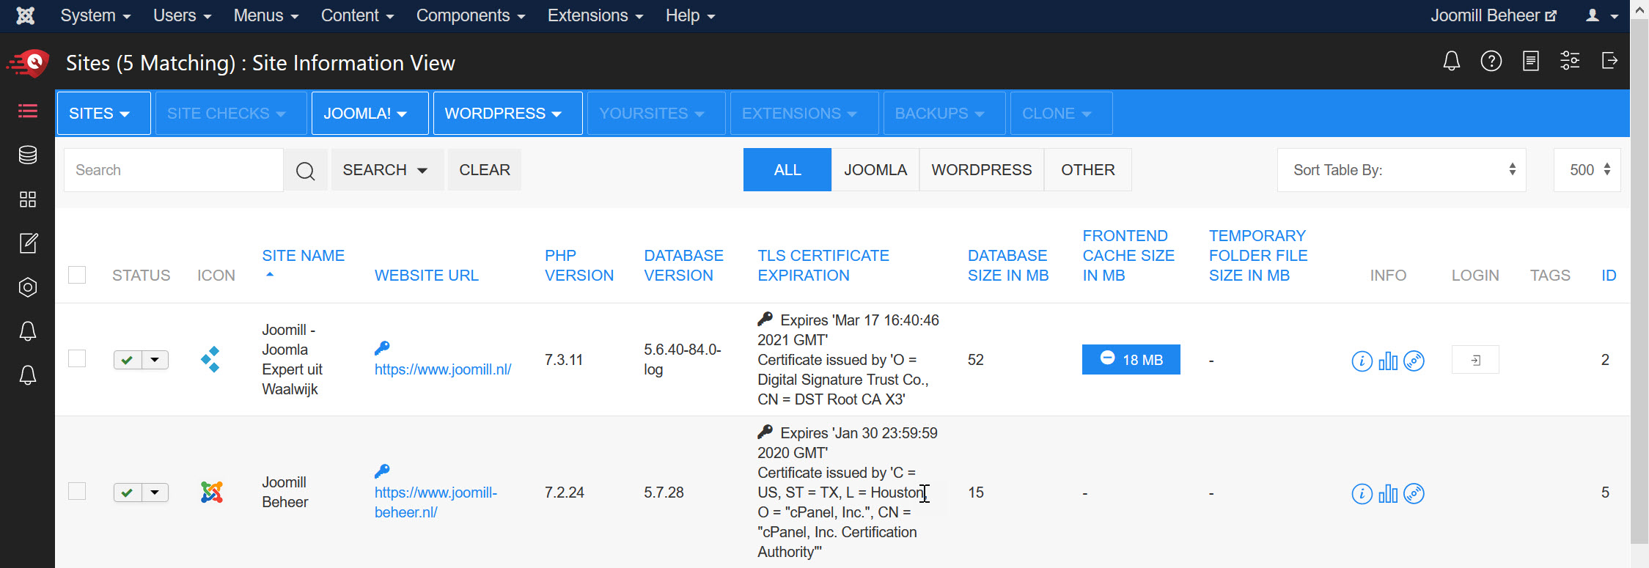
Task: Toggle the select-all checkbox in table header
Action: (77, 275)
